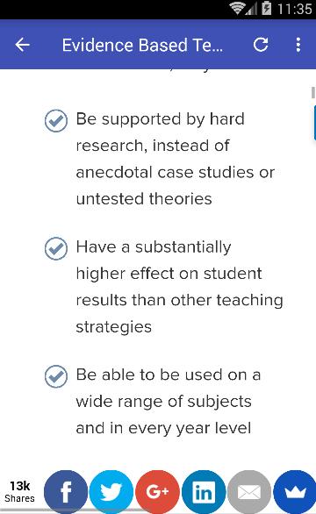Tap the Wi-Fi signal icon in status bar
The height and width of the screenshot is (514, 316).
coord(237,8)
